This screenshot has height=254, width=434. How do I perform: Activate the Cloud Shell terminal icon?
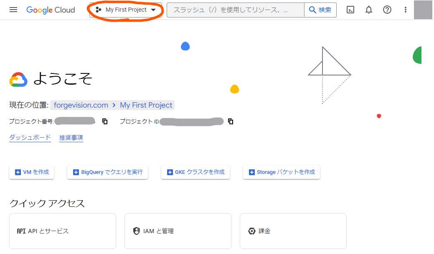pyautogui.click(x=350, y=10)
